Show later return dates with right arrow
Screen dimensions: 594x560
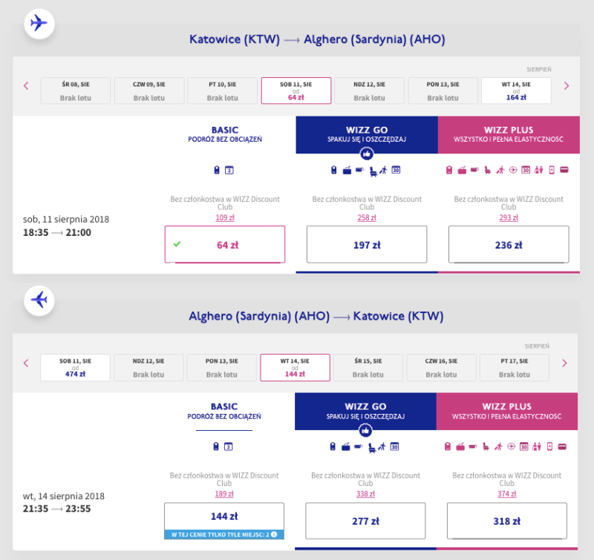(x=564, y=363)
